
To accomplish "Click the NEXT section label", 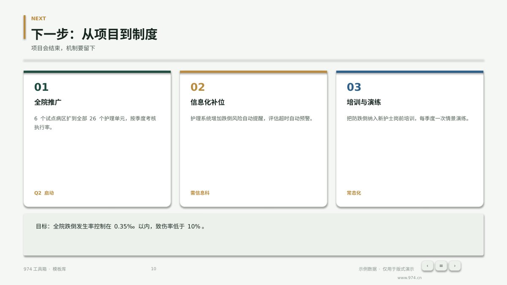I will click(38, 19).
